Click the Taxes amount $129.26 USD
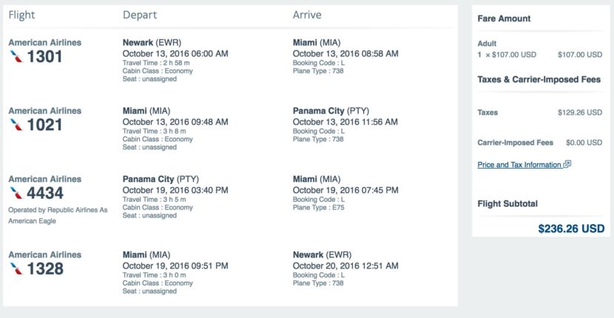 (x=580, y=112)
